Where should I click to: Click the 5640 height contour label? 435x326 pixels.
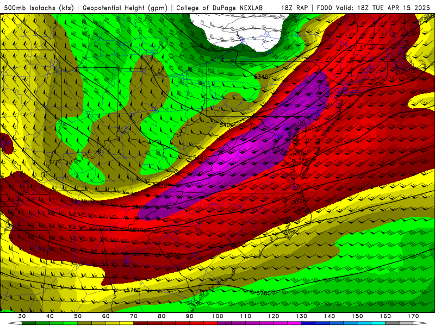point(136,230)
